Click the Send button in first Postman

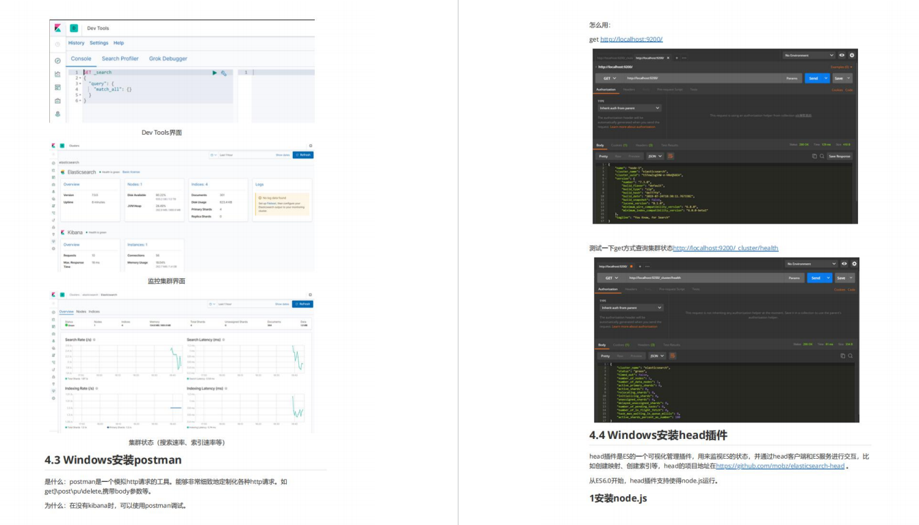click(x=813, y=78)
